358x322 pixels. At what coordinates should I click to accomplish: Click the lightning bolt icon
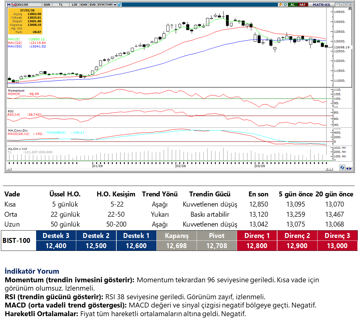click(280, 5)
